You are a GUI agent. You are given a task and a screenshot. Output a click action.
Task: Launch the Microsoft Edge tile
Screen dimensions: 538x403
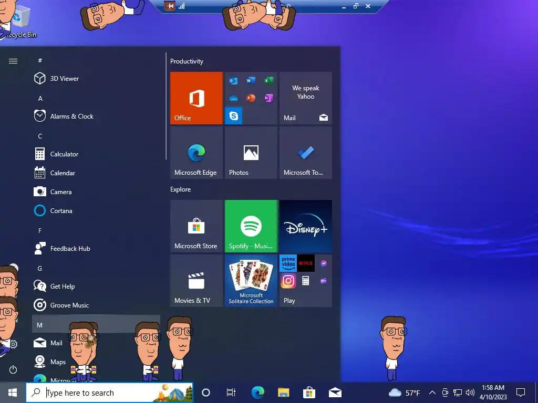(196, 153)
